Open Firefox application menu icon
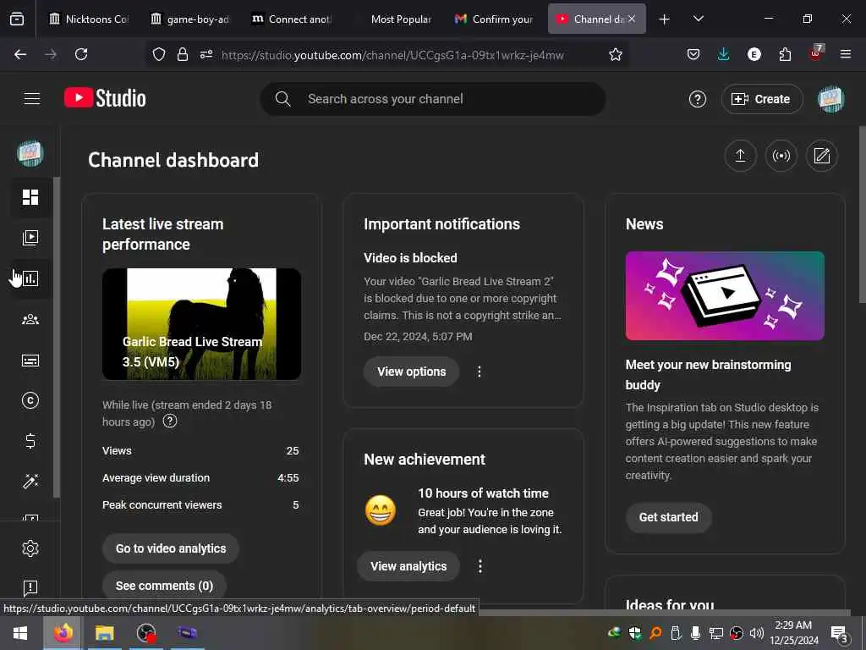This screenshot has height=650, width=866. tap(846, 54)
